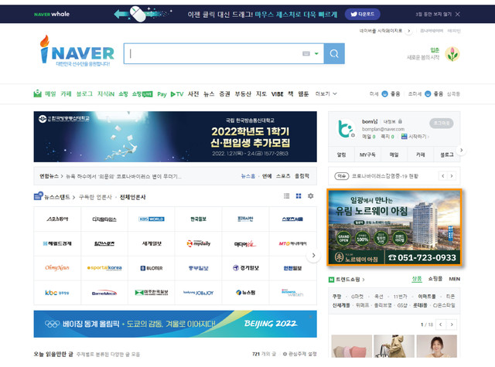The image size is (495, 367).
Task: Open the Norway apartment ad
Action: click(394, 228)
